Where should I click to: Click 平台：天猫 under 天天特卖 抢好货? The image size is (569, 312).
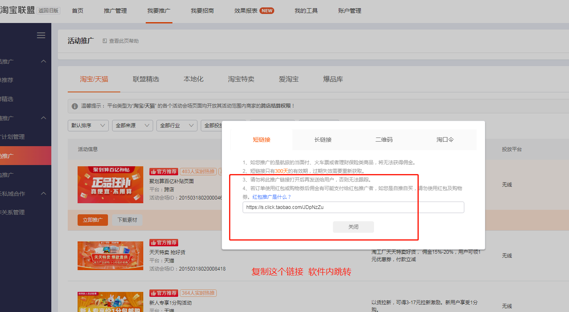point(162,261)
